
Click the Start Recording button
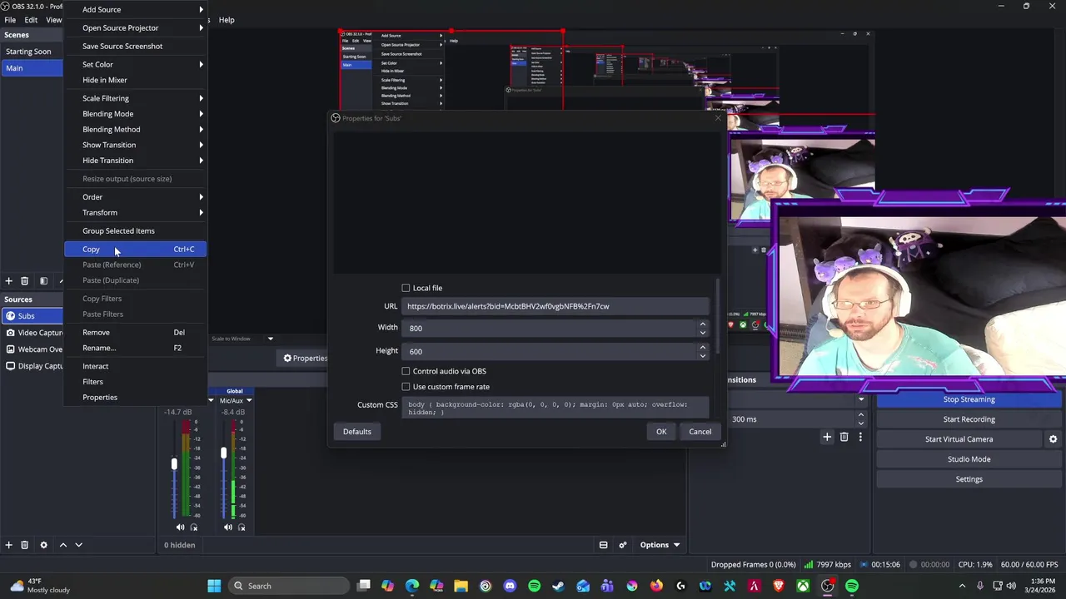(969, 419)
